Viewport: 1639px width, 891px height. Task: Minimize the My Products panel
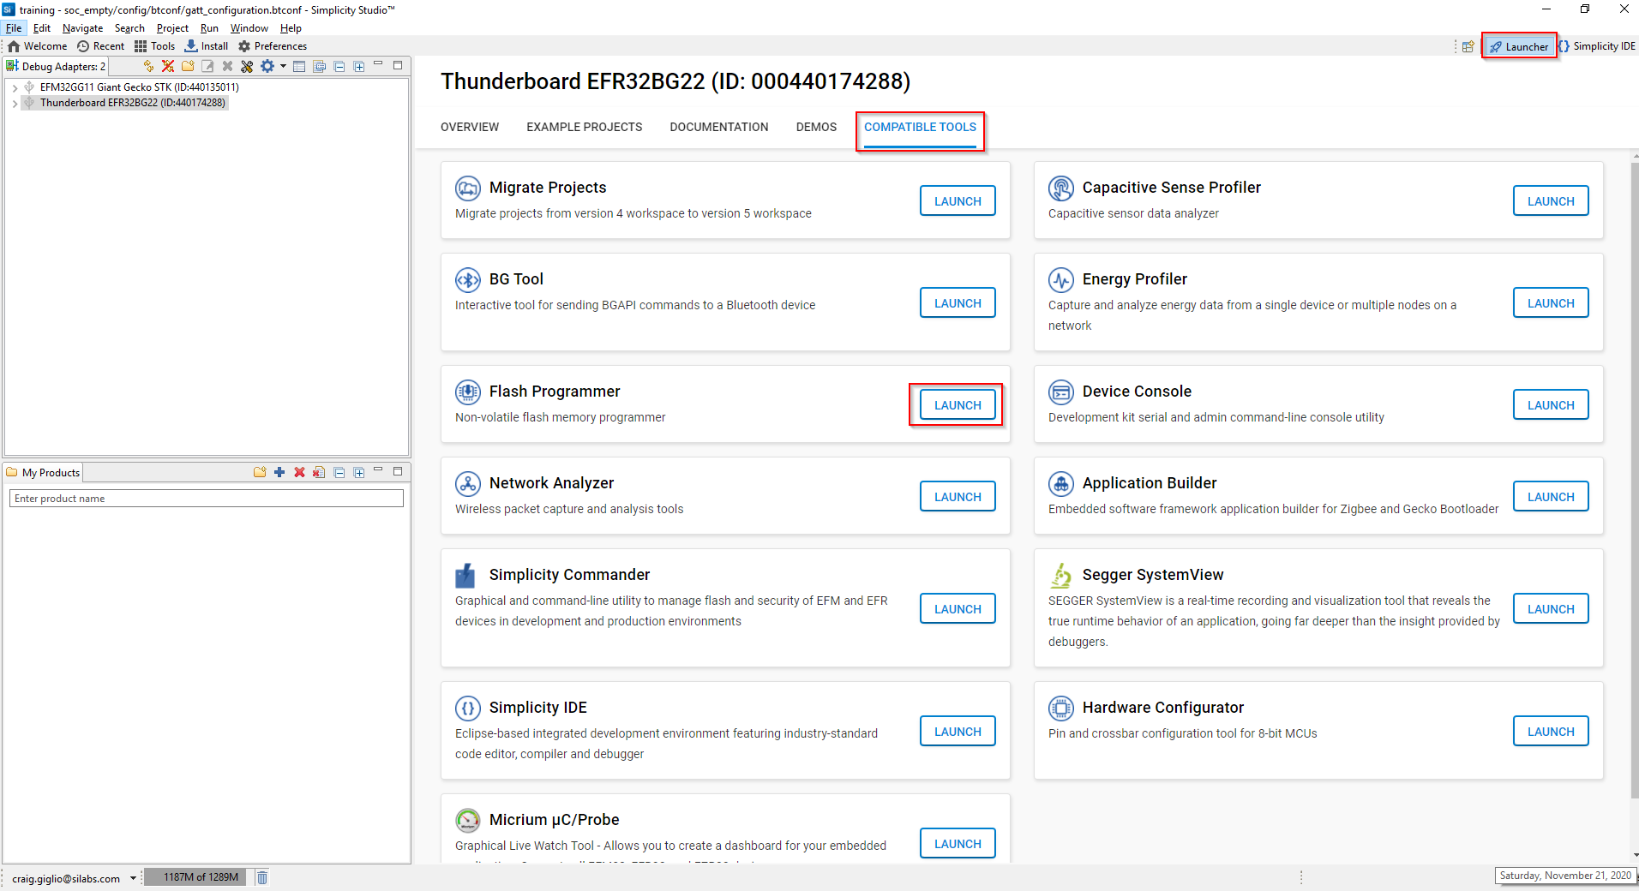[x=378, y=470]
